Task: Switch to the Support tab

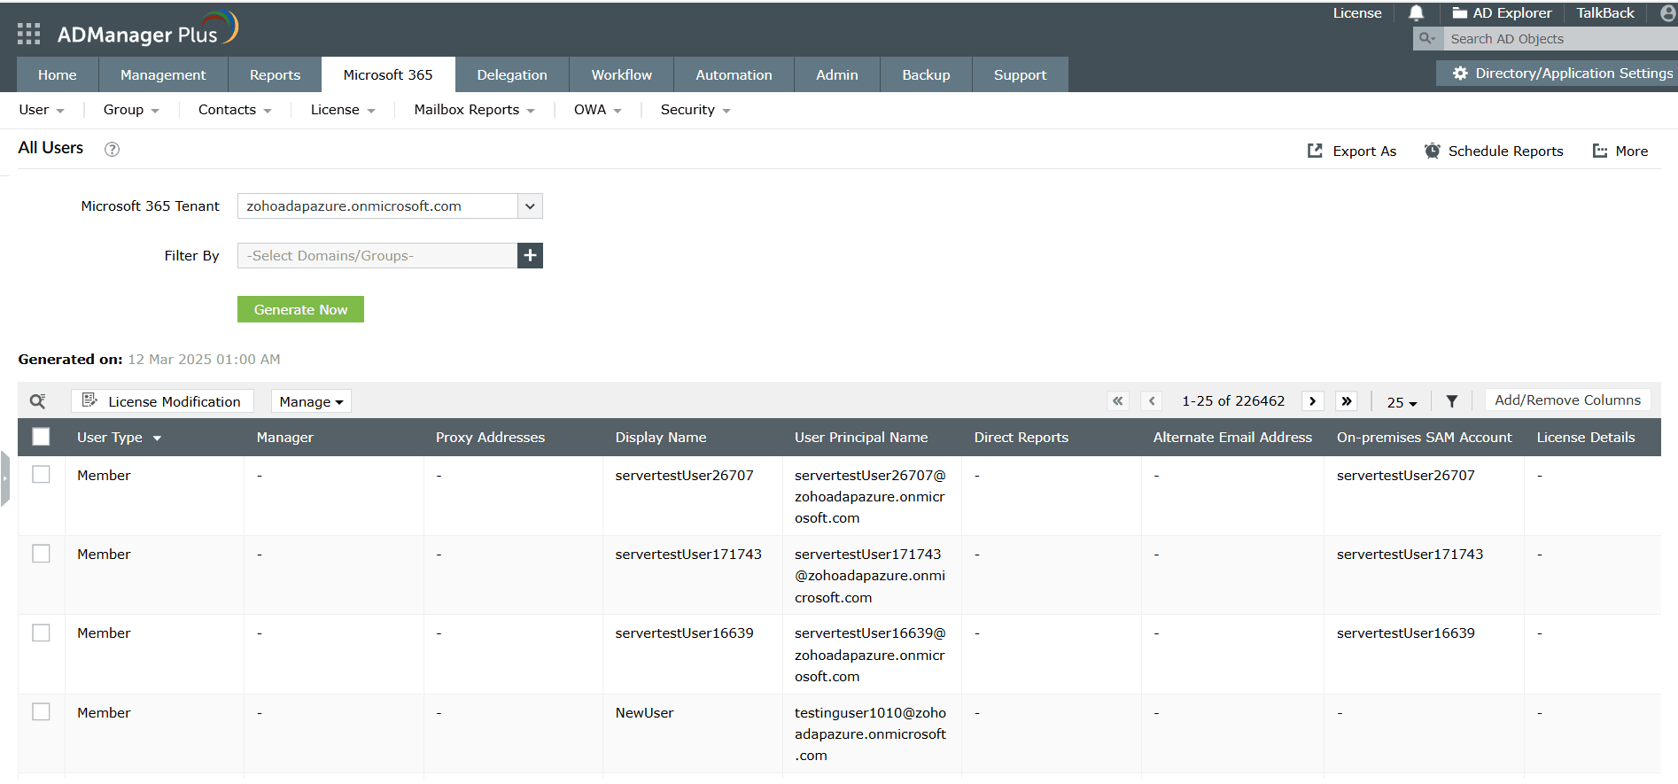Action: pos(1021,75)
